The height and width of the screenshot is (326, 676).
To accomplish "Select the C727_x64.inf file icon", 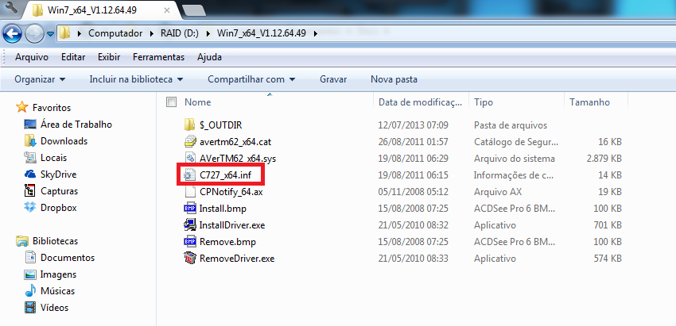I will point(190,175).
